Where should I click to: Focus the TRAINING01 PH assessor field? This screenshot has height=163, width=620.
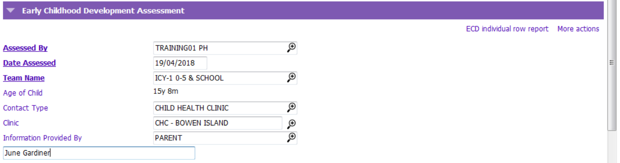218,48
